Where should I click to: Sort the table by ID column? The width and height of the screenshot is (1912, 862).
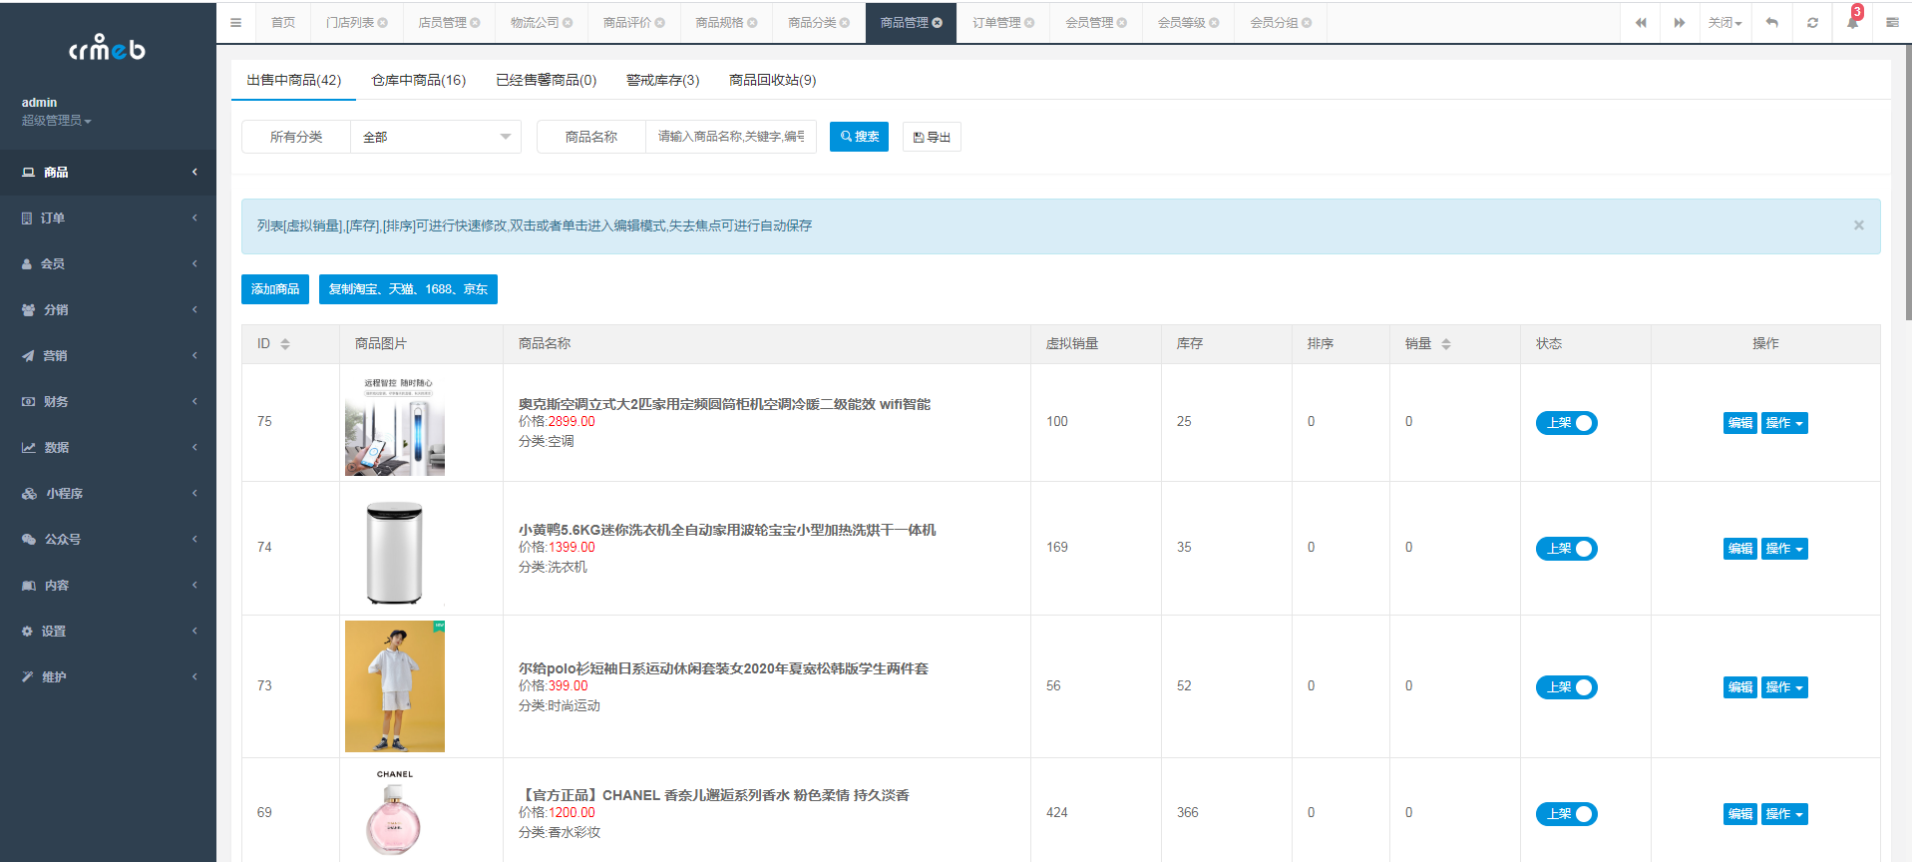285,344
